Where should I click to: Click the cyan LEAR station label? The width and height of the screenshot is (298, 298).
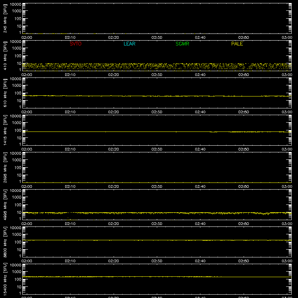point(129,44)
